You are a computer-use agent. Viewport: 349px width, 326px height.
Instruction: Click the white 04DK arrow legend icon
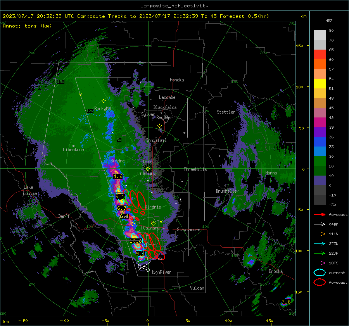[320, 224]
